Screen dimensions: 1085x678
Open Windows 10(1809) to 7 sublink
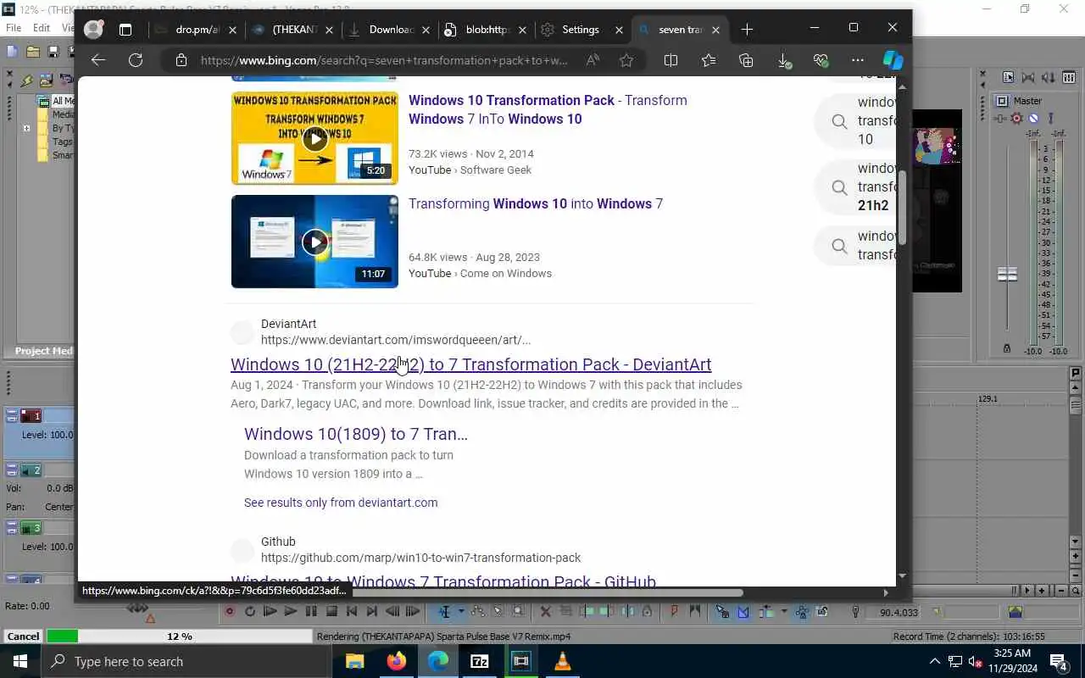pyautogui.click(x=356, y=434)
